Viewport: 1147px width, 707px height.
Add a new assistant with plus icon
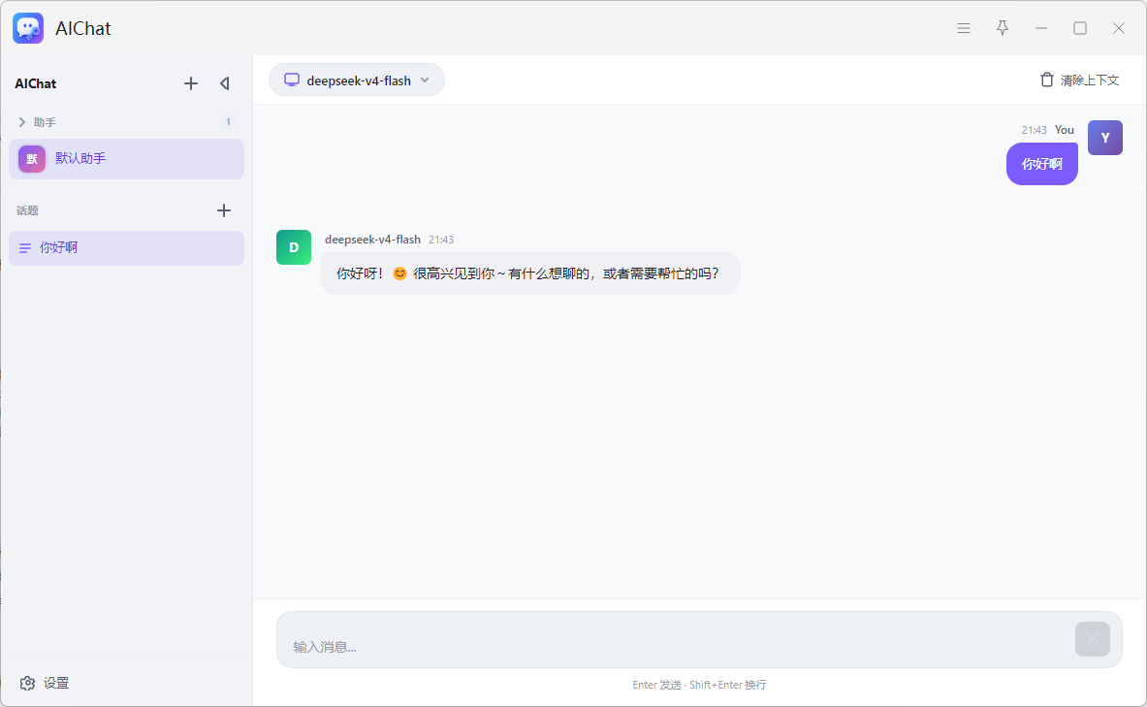(191, 83)
